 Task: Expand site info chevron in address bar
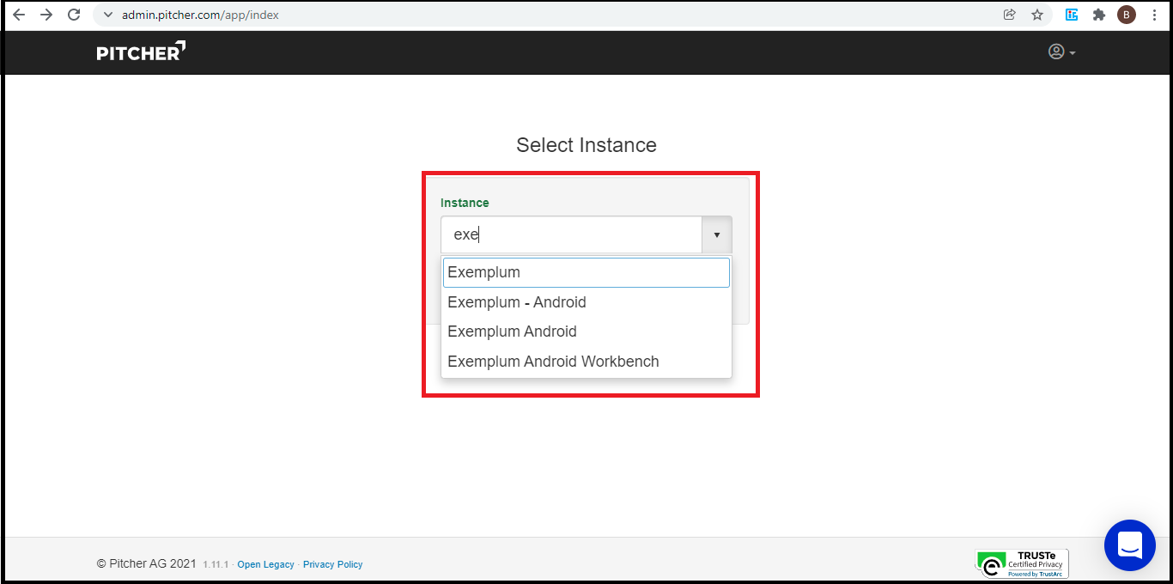[108, 15]
